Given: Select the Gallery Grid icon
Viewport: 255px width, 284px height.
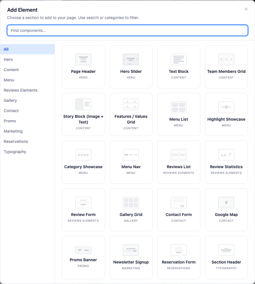Looking at the screenshot, I should [x=131, y=203].
